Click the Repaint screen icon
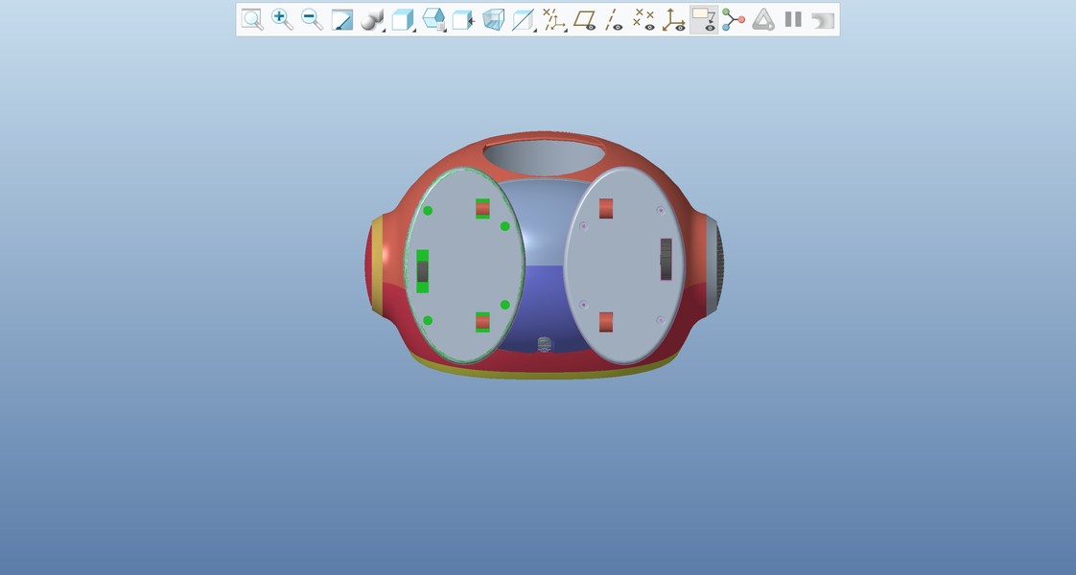Screen dimensions: 1076x575 [341, 19]
